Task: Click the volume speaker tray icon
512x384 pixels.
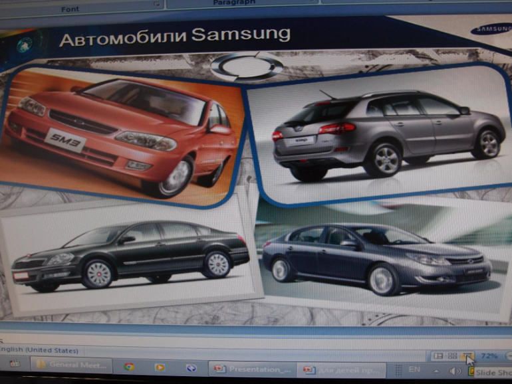Action: click(x=455, y=369)
